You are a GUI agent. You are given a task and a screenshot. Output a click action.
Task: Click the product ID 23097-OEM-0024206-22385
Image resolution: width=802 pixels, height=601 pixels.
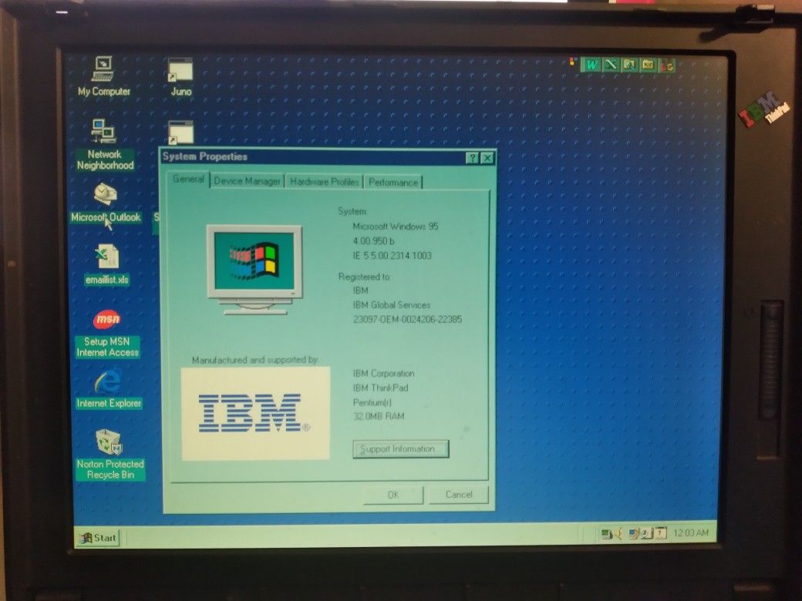coord(407,319)
